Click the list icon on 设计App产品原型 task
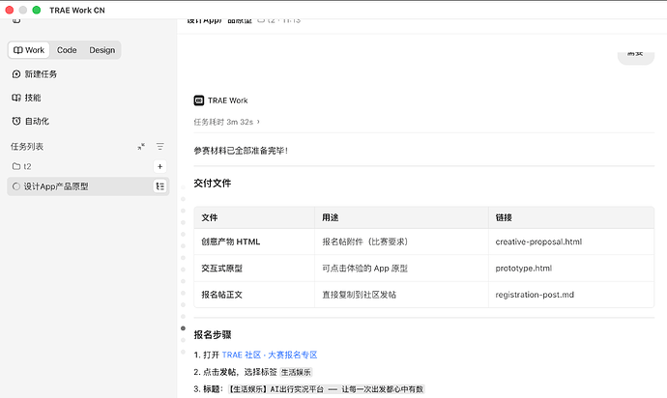 click(159, 186)
